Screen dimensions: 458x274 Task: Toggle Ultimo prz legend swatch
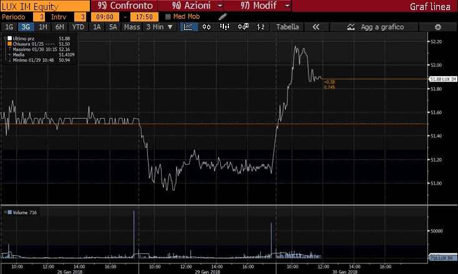(x=9, y=38)
